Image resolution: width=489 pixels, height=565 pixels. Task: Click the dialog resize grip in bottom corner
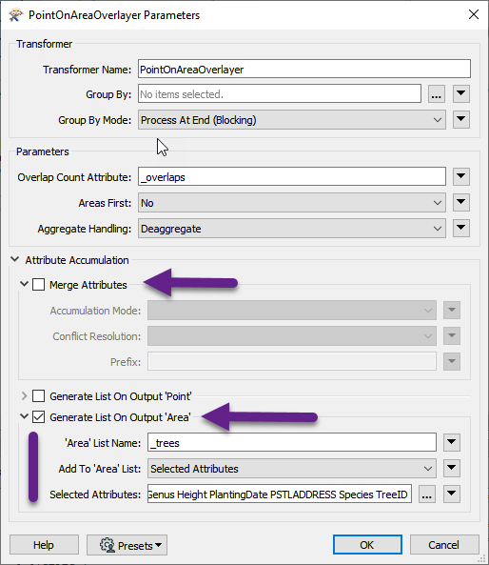tap(480, 559)
